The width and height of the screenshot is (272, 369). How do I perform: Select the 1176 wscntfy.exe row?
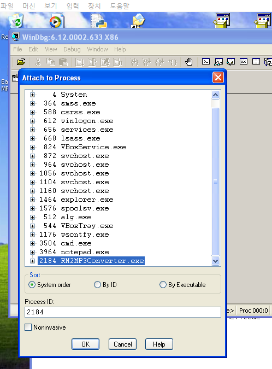[74, 235]
